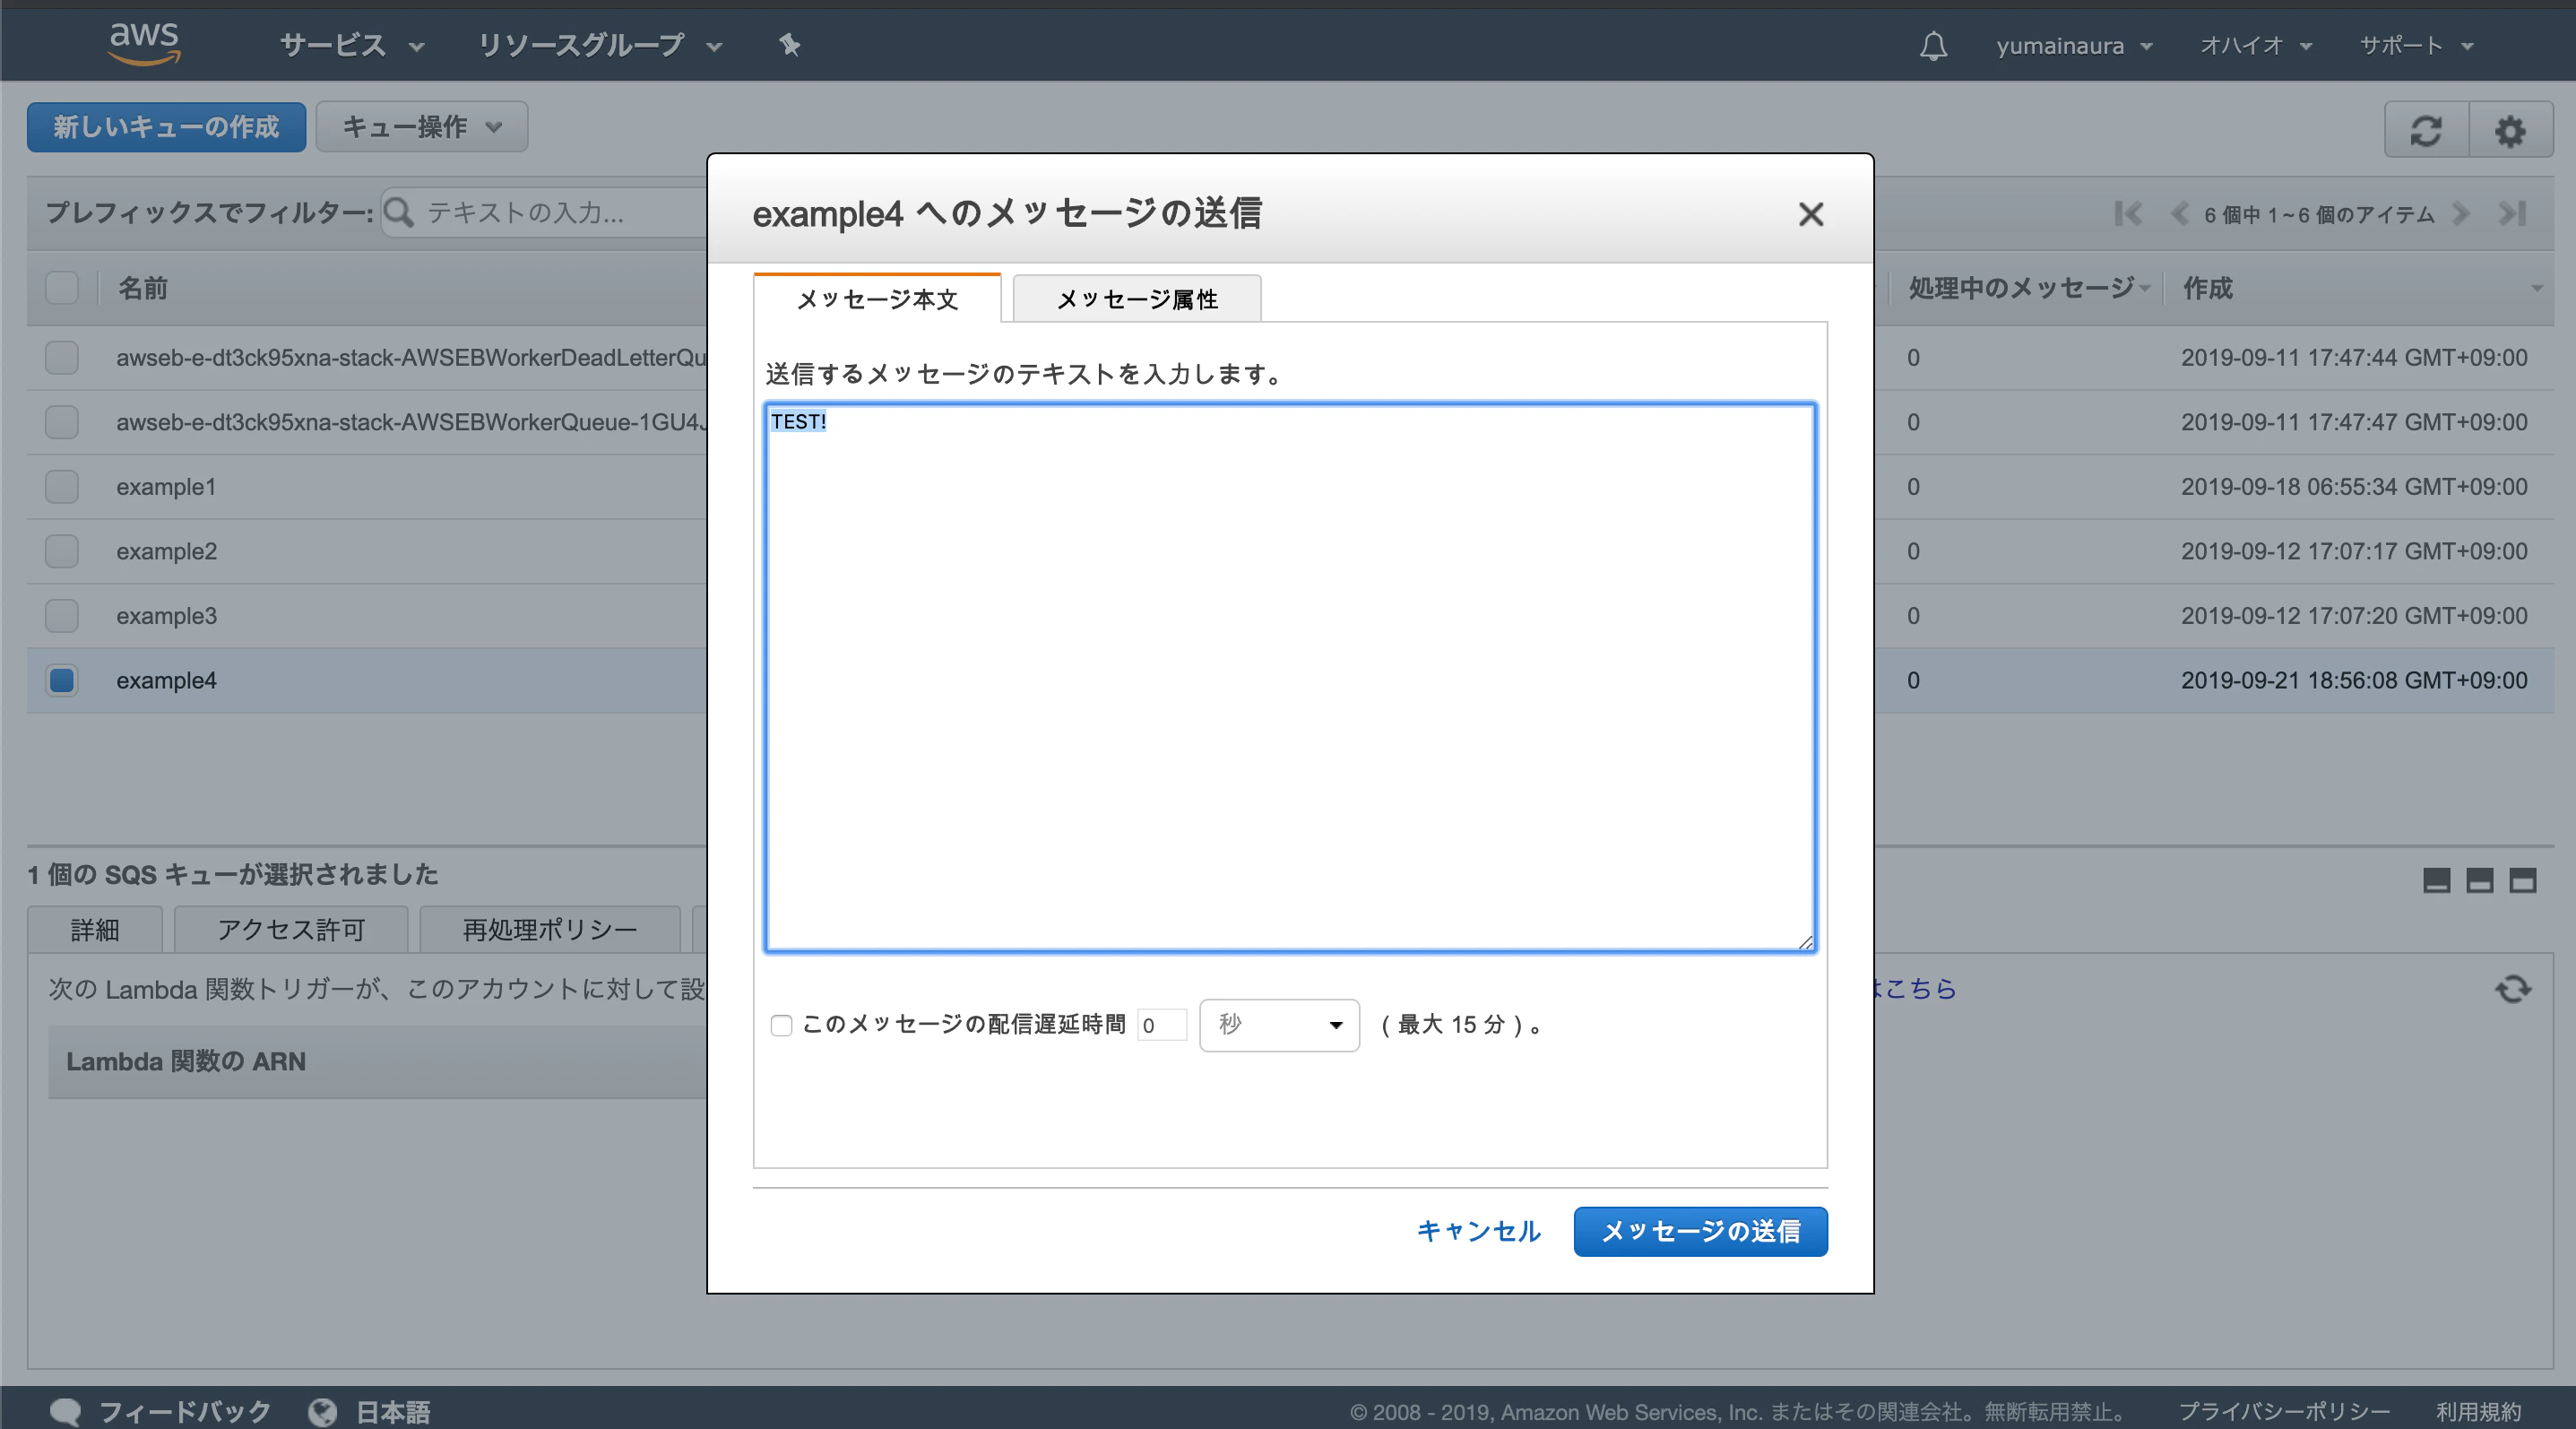Open the オハイオ region dropdown
The width and height of the screenshot is (2576, 1429).
click(2256, 46)
